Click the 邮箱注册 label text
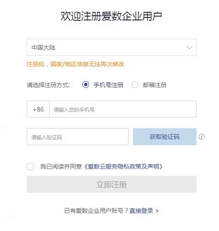The height and width of the screenshot is (231, 219). [x=155, y=85]
